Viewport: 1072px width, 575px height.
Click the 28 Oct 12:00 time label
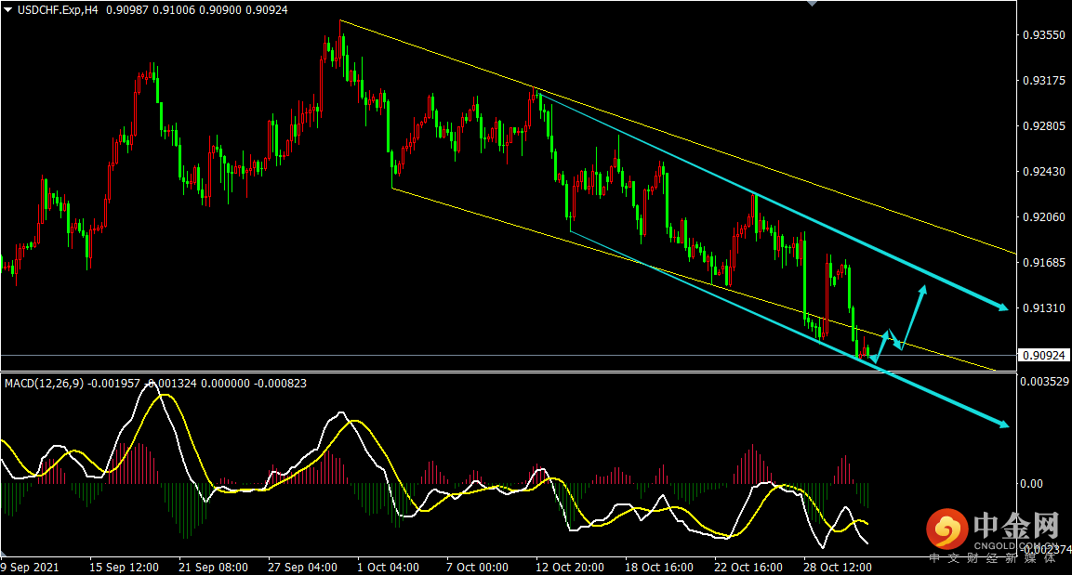838,568
